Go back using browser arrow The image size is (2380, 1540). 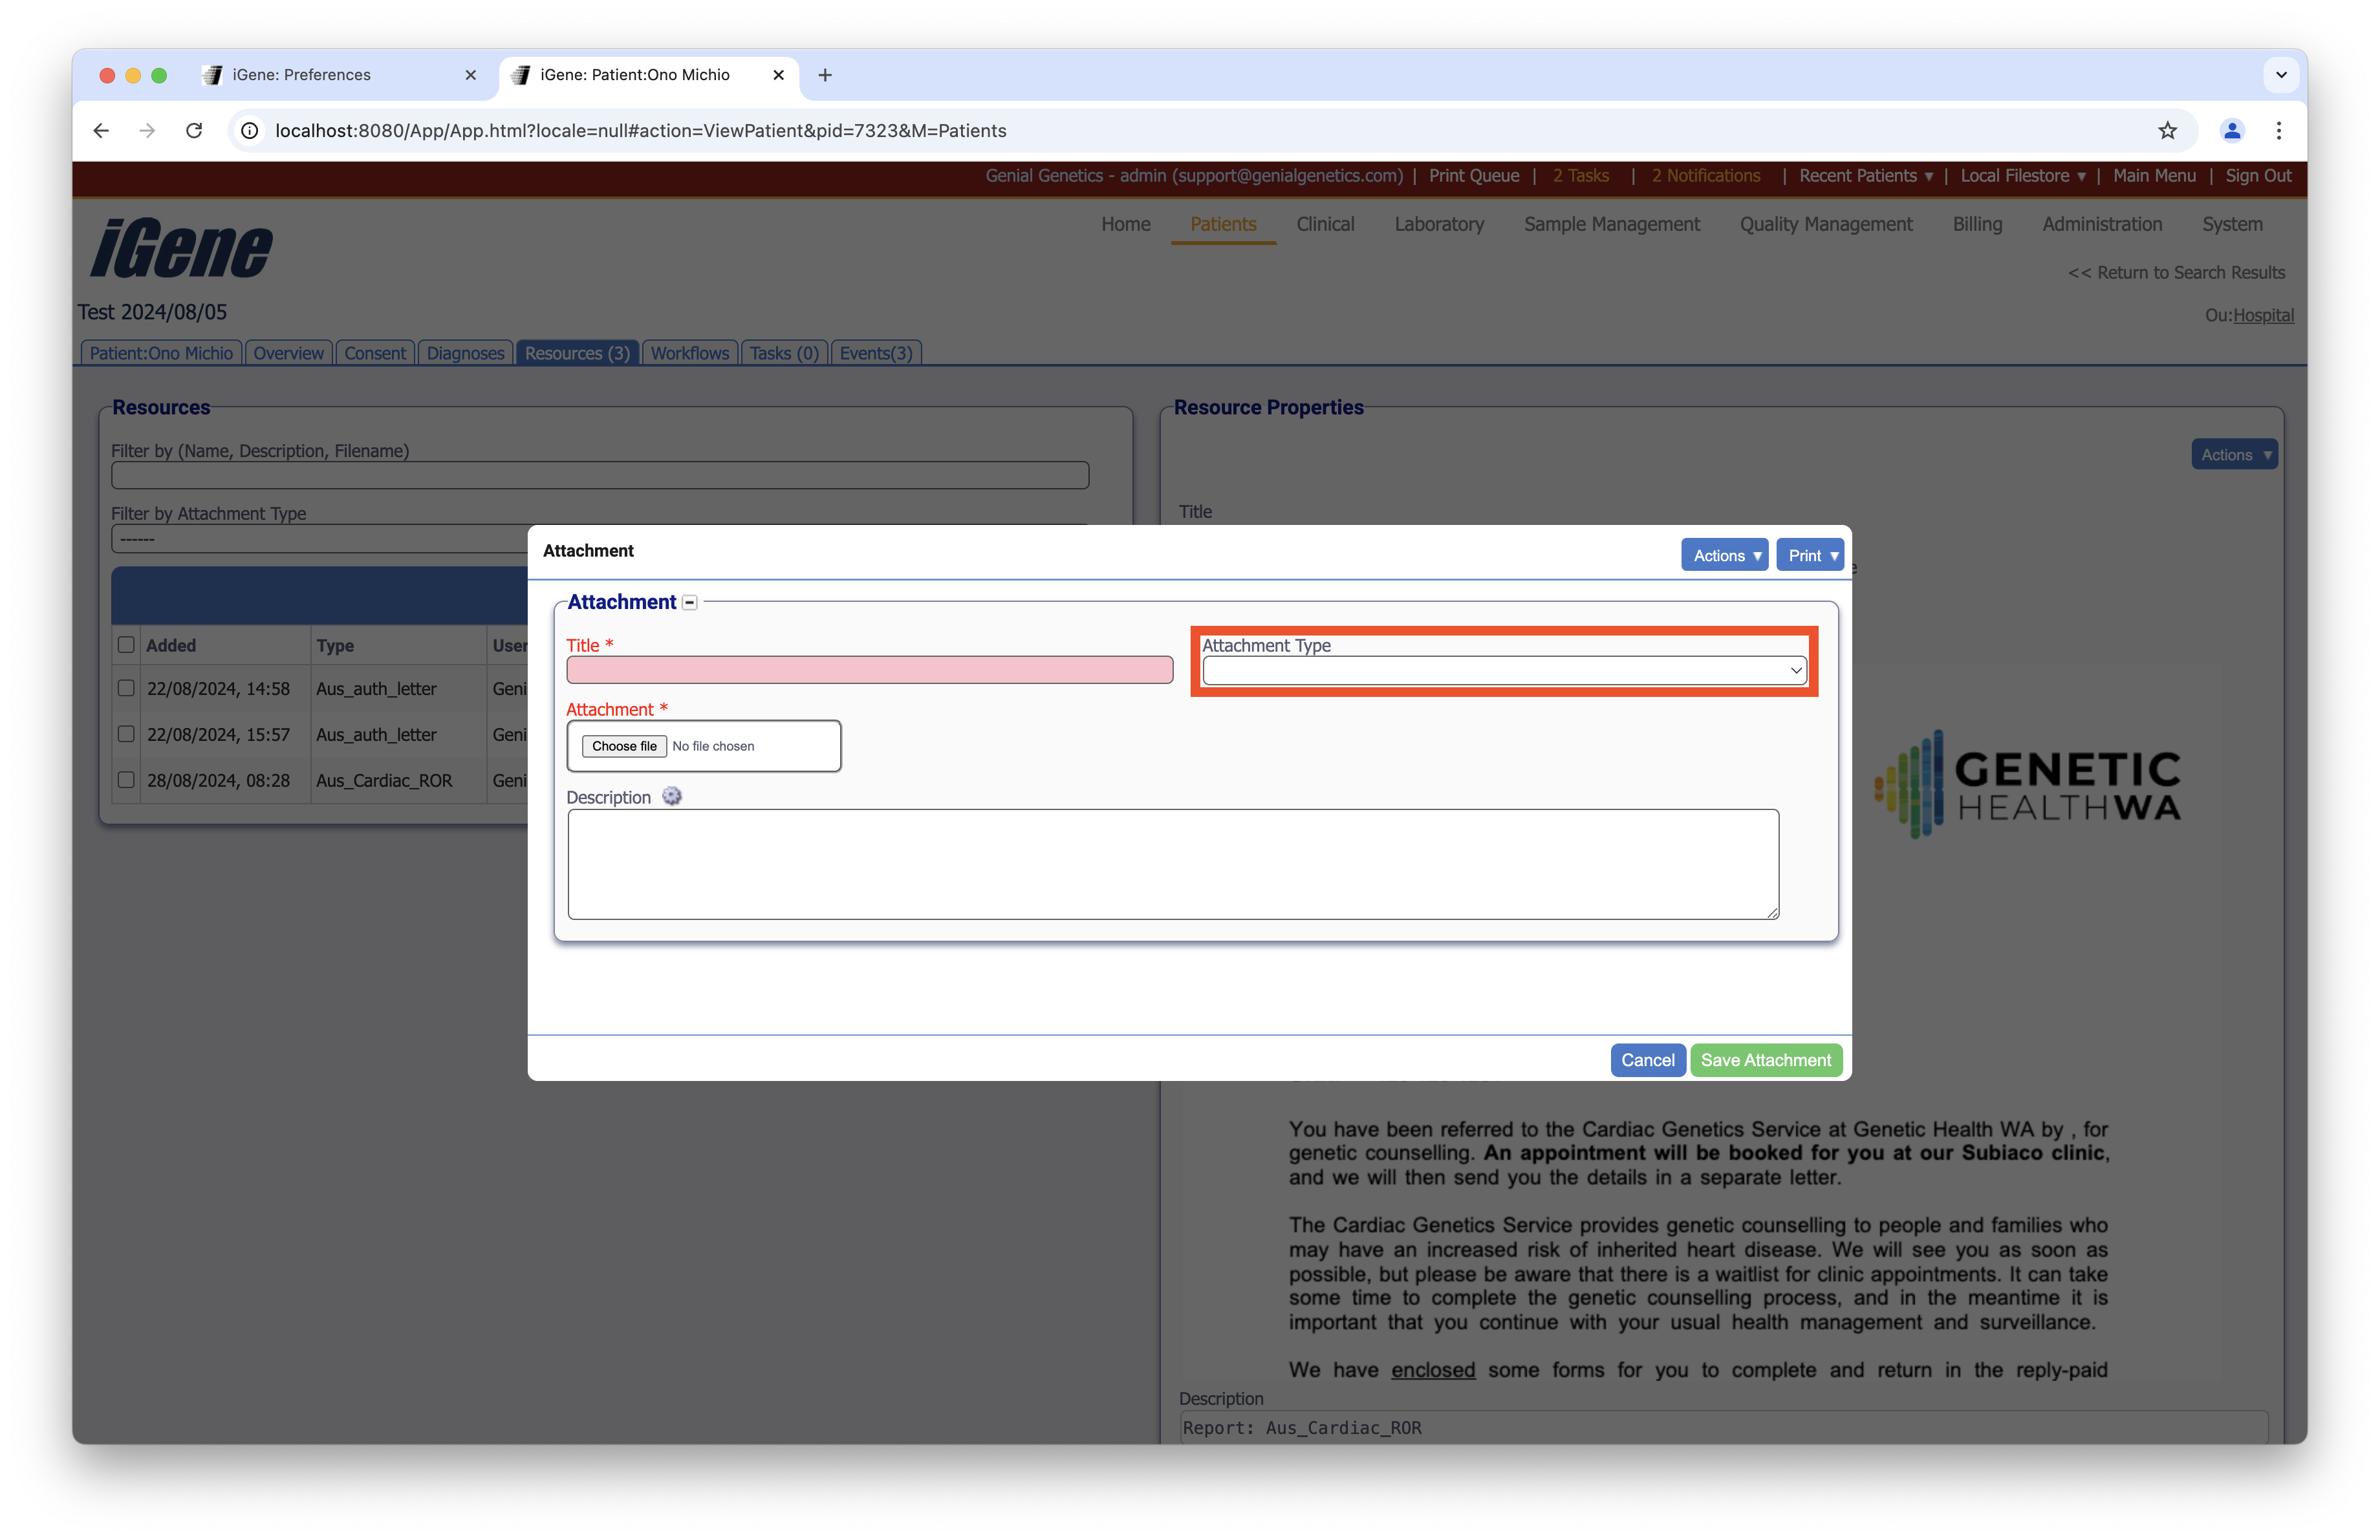(x=101, y=131)
